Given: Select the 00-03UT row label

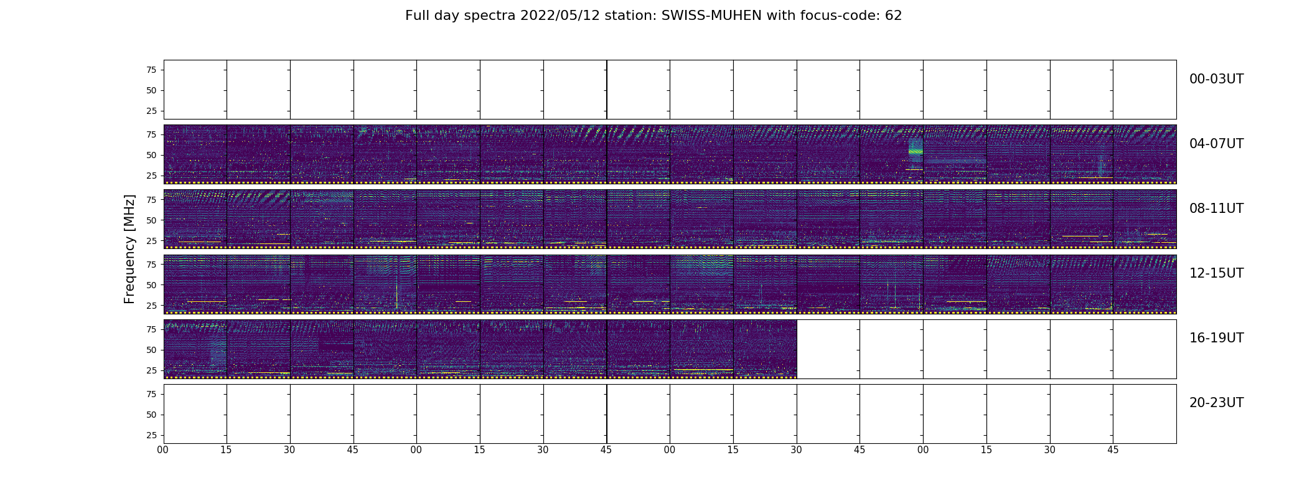Looking at the screenshot, I should coord(1216,79).
